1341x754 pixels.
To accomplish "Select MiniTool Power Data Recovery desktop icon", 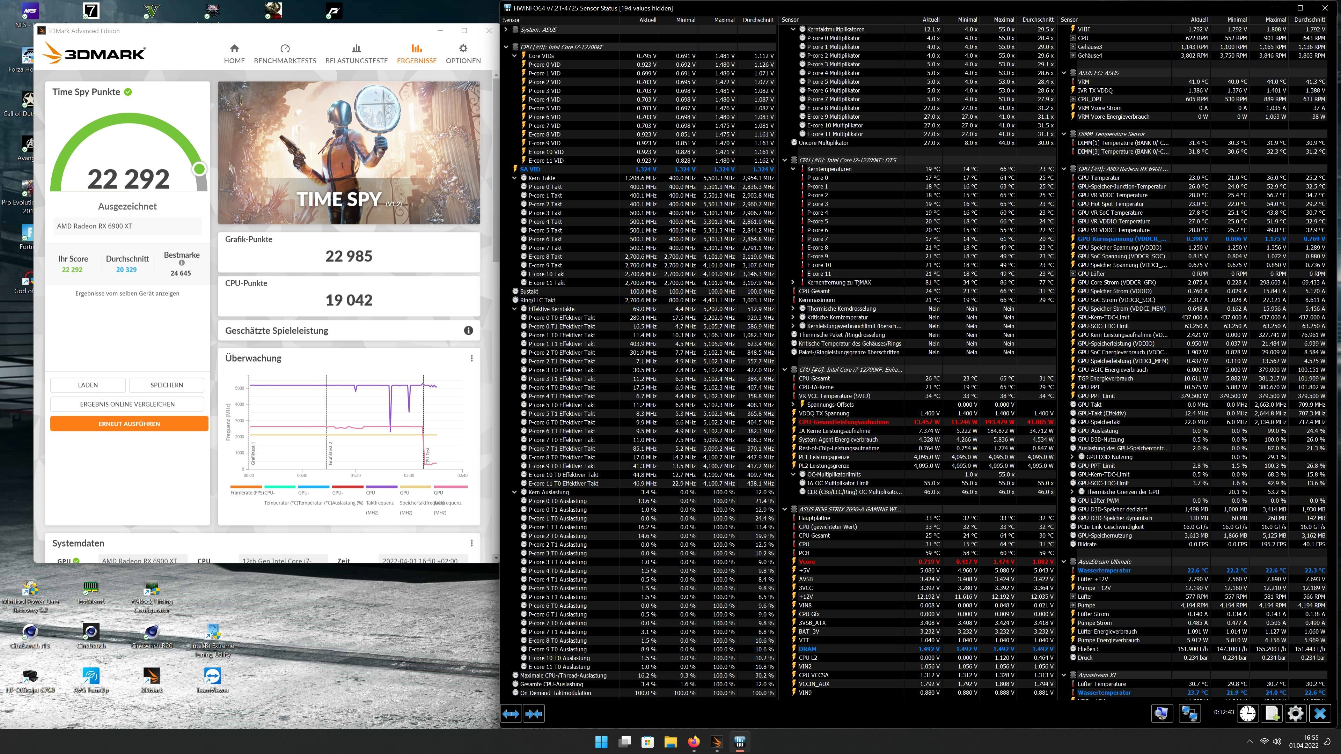I will click(30, 596).
